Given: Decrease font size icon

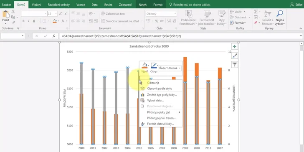Looking at the screenshot, I should 66,14.
